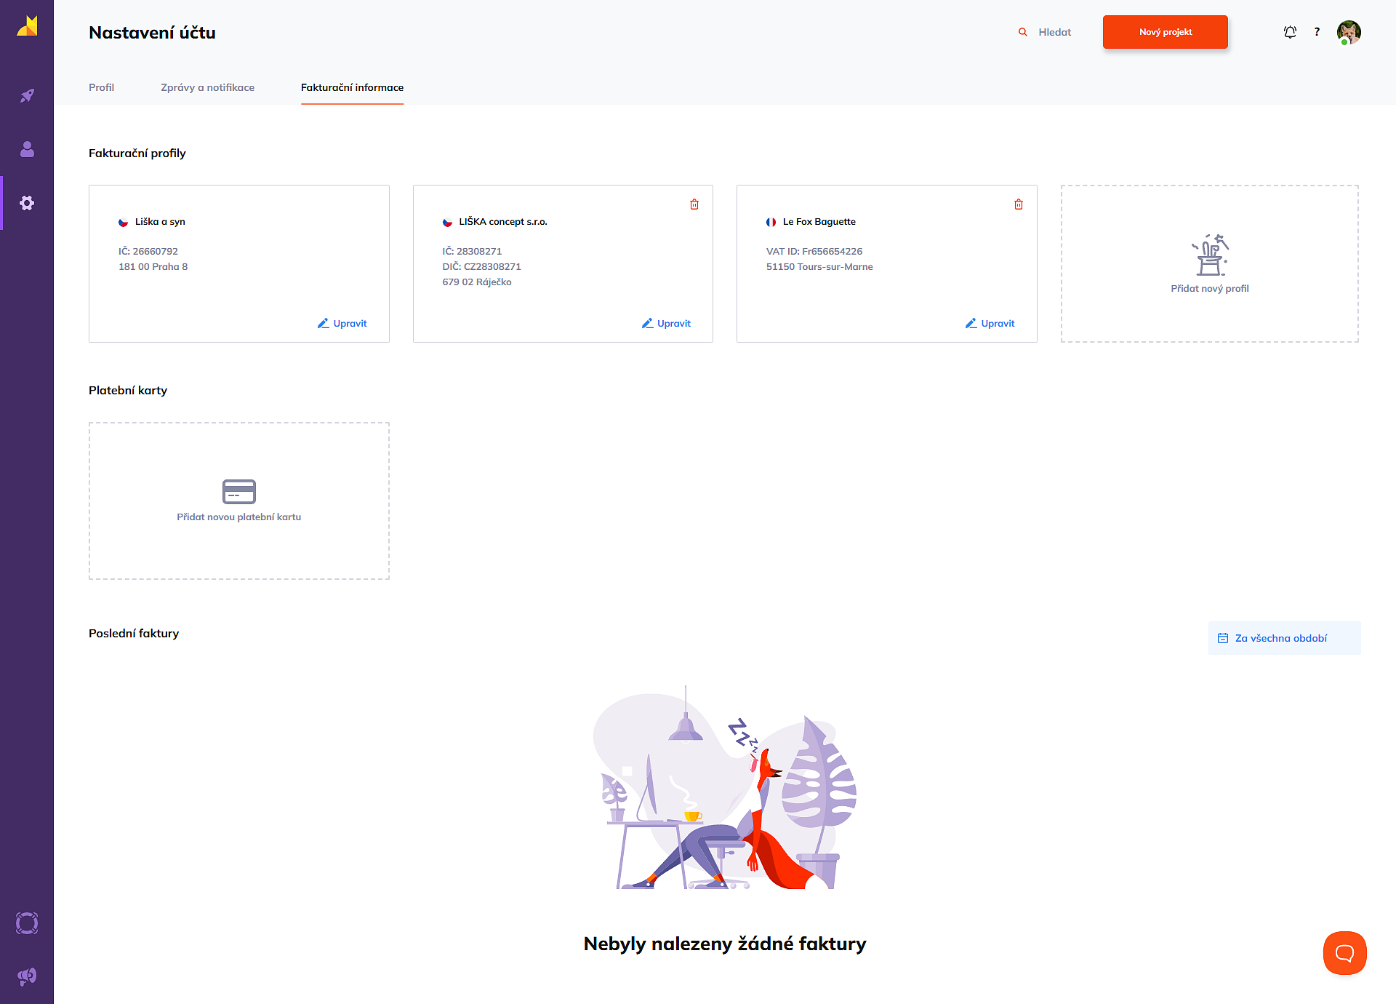
Task: Open notifications bell icon
Action: 1290,32
